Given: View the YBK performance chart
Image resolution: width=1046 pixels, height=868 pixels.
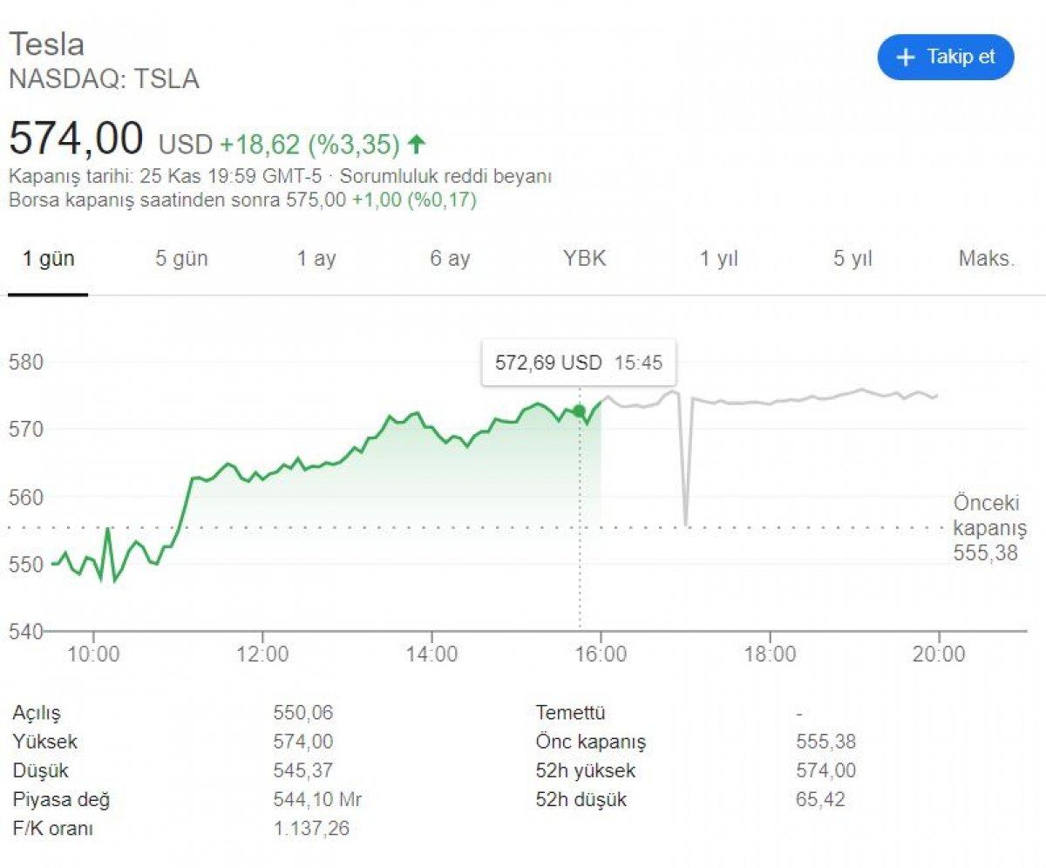Looking at the screenshot, I should (x=585, y=259).
